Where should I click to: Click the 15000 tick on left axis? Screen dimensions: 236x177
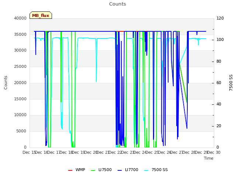pyautogui.click(x=20, y=99)
